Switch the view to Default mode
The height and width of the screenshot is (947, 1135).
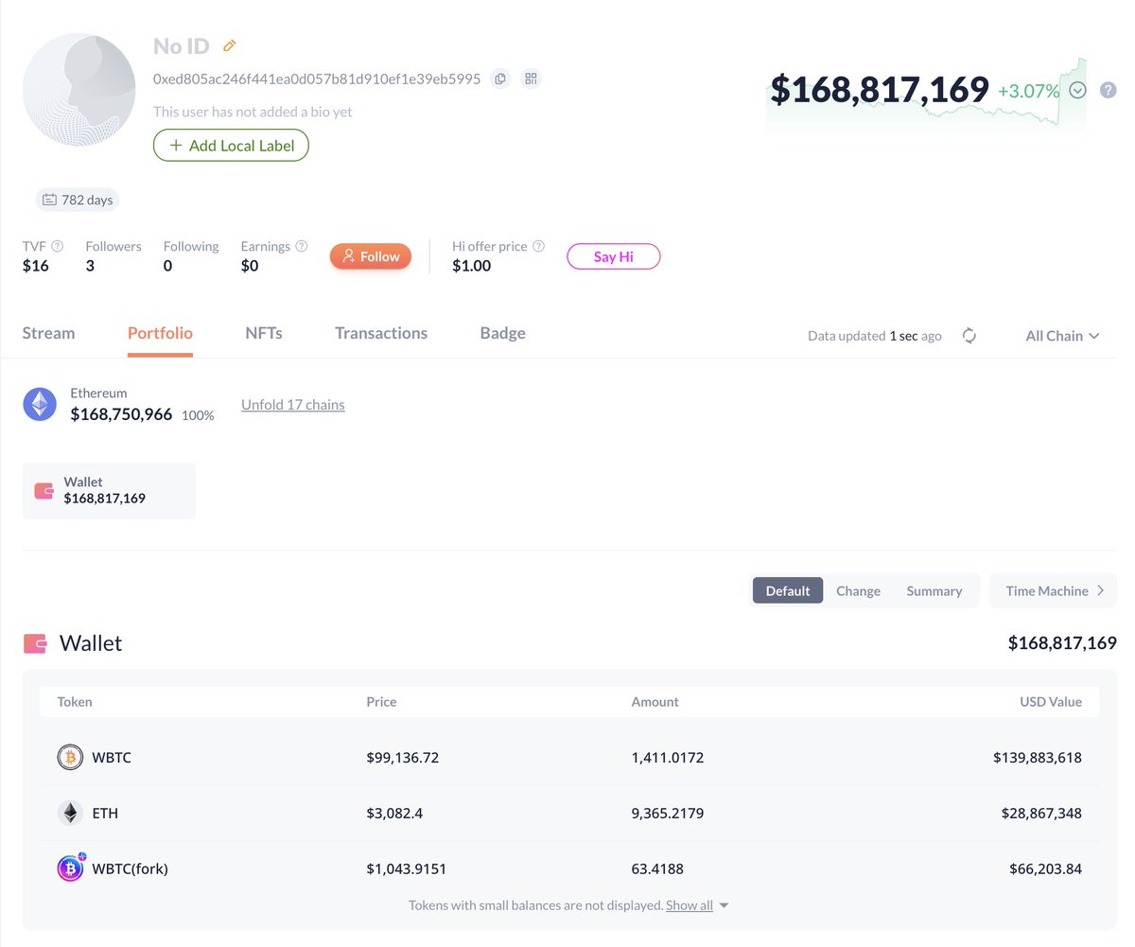point(787,590)
